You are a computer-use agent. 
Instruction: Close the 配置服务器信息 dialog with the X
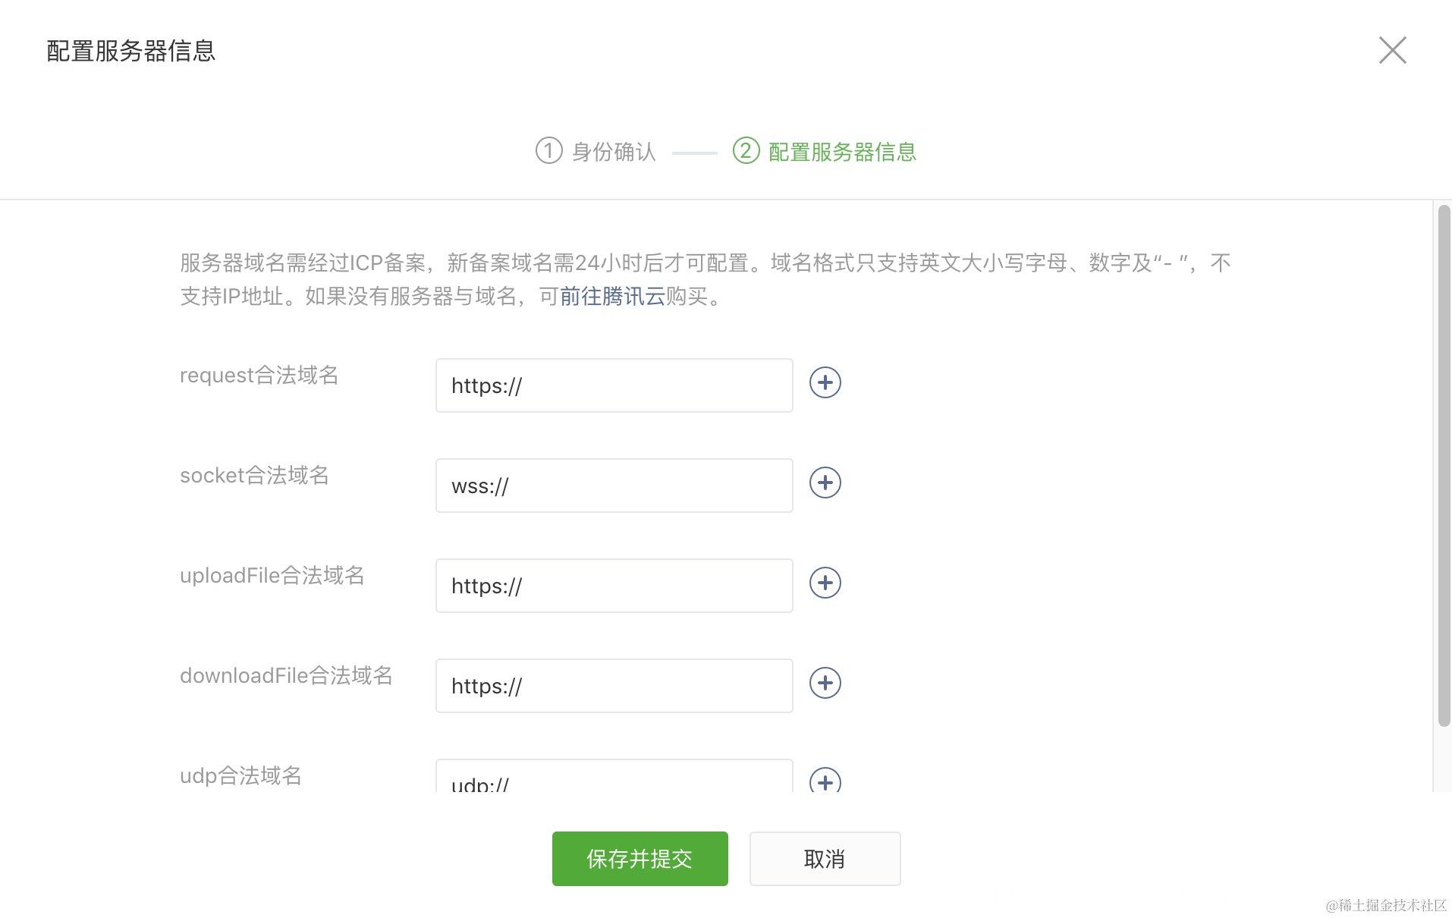click(x=1393, y=49)
